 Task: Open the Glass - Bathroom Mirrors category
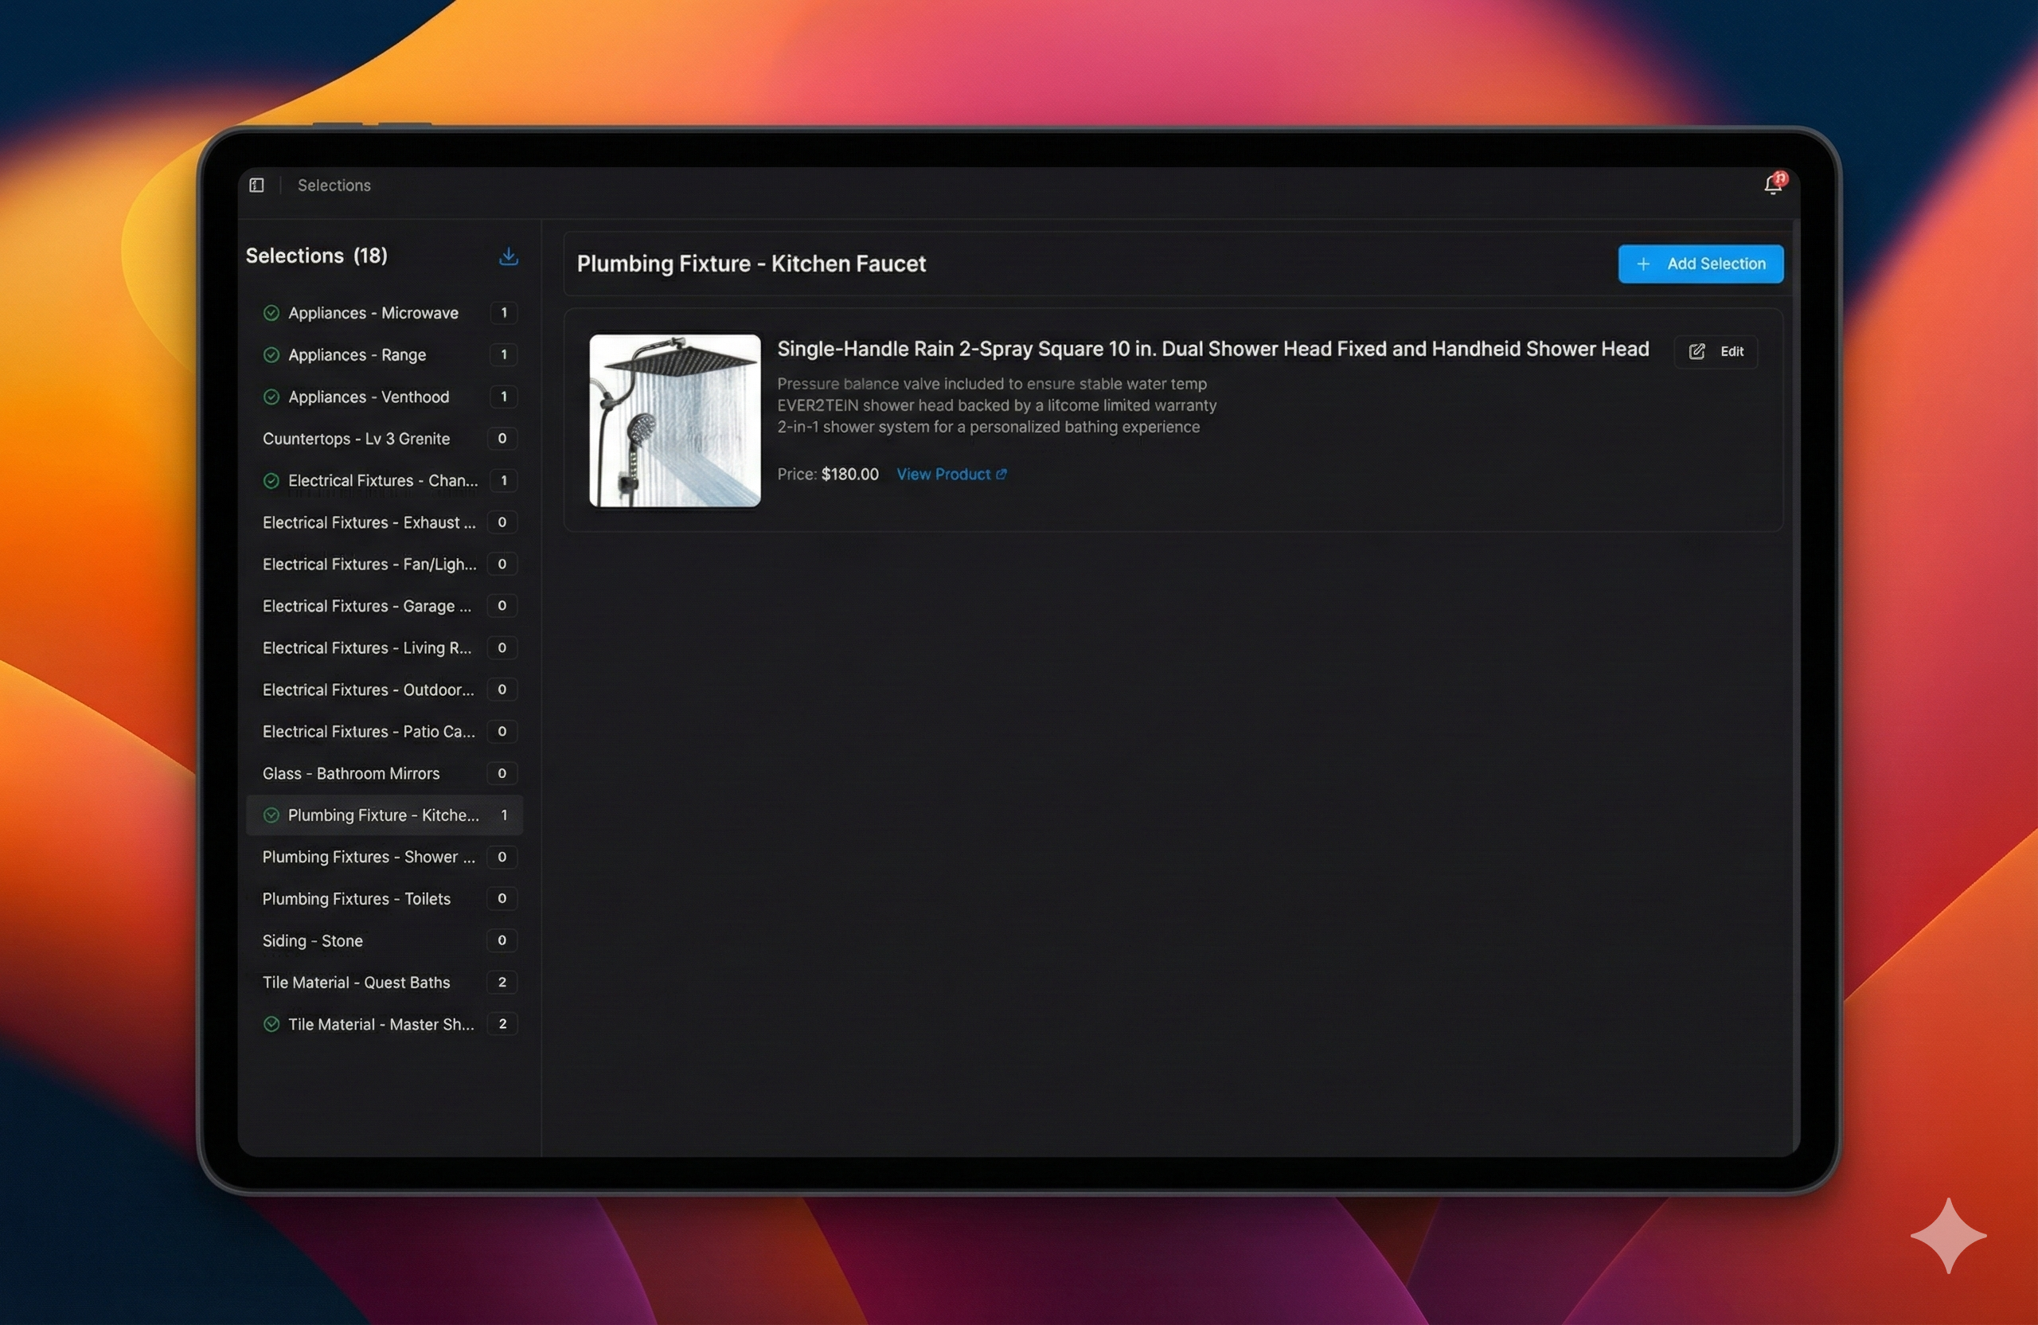click(351, 773)
